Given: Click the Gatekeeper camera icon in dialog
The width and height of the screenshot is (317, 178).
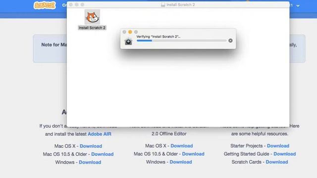Looking at the screenshot, I should click(128, 41).
